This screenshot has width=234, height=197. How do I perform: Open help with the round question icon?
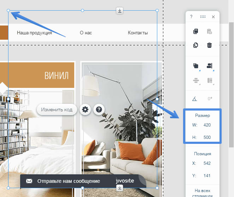click(x=99, y=109)
